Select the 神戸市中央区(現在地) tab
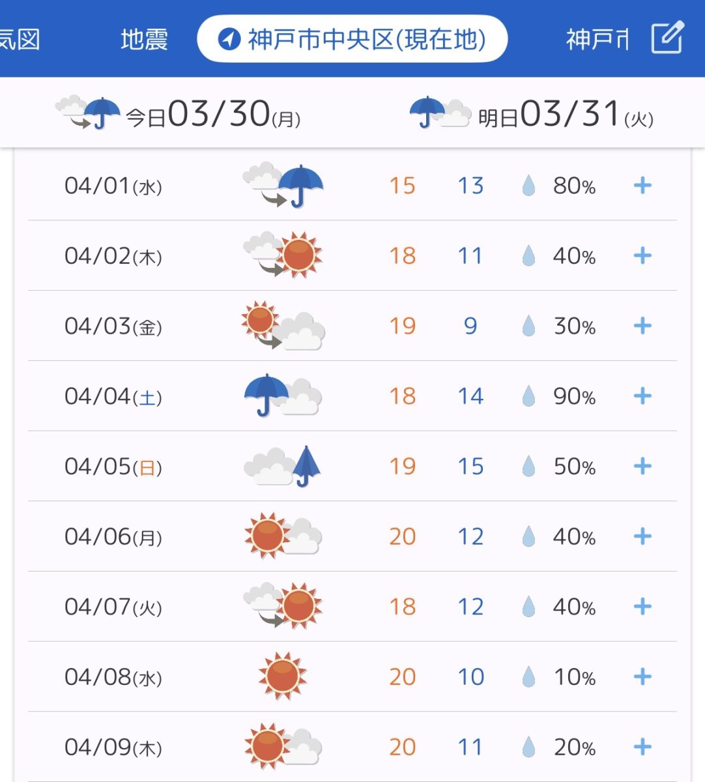This screenshot has height=782, width=705. coord(352,39)
